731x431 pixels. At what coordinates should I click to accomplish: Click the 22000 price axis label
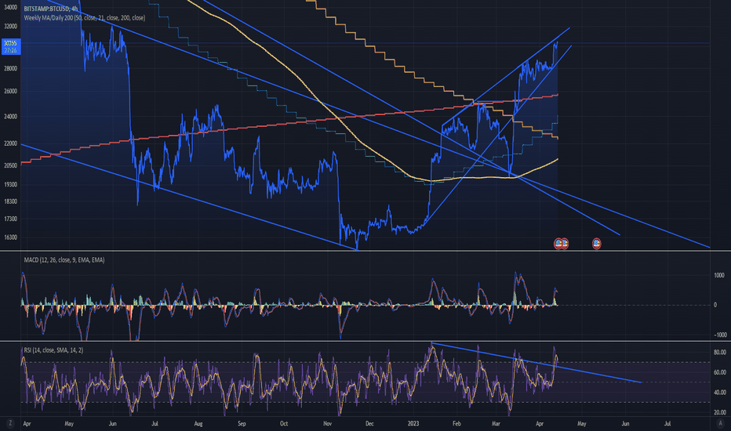click(10, 143)
